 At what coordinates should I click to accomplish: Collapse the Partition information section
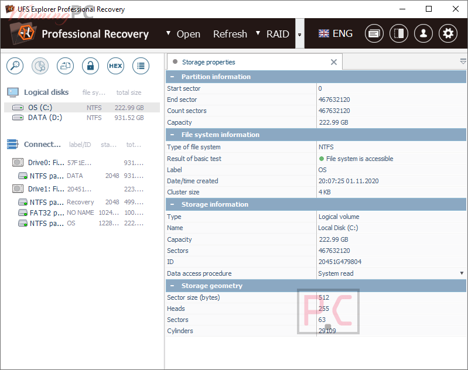pyautogui.click(x=172, y=77)
